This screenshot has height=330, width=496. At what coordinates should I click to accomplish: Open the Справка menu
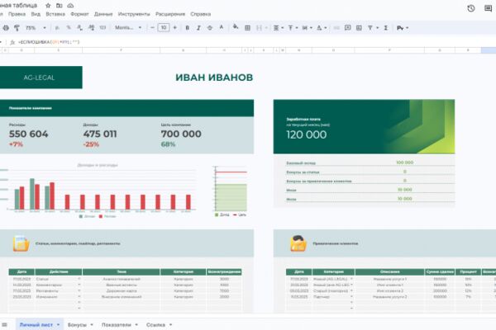(201, 14)
